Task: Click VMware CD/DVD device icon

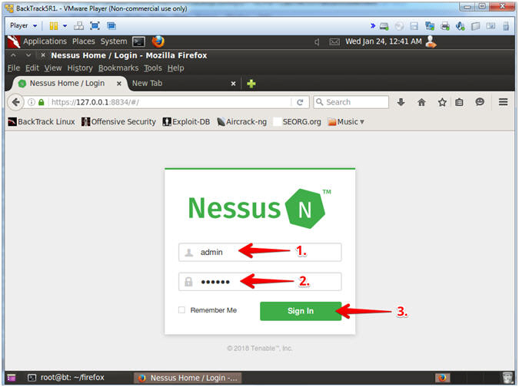Action: (x=399, y=26)
